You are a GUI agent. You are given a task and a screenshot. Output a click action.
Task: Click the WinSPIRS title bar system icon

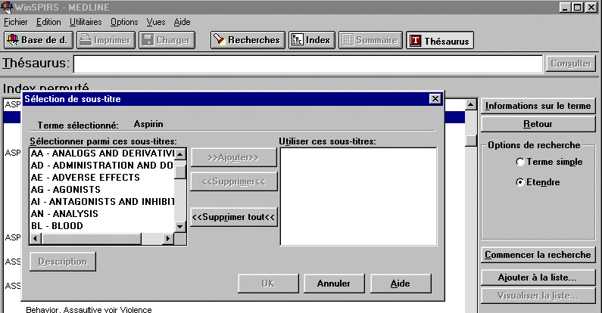point(7,8)
